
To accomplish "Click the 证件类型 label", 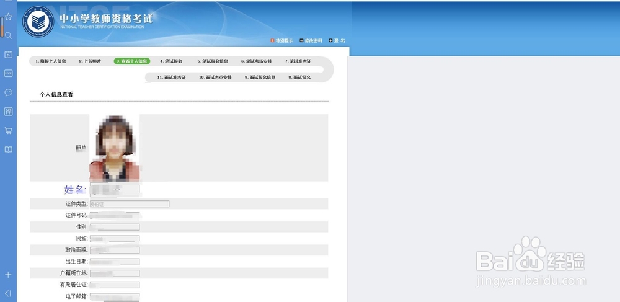I will coord(76,204).
